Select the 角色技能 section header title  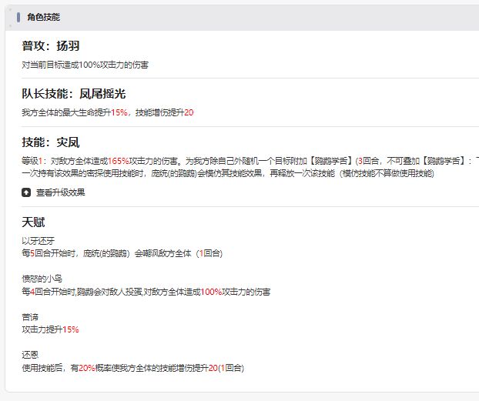(x=43, y=17)
